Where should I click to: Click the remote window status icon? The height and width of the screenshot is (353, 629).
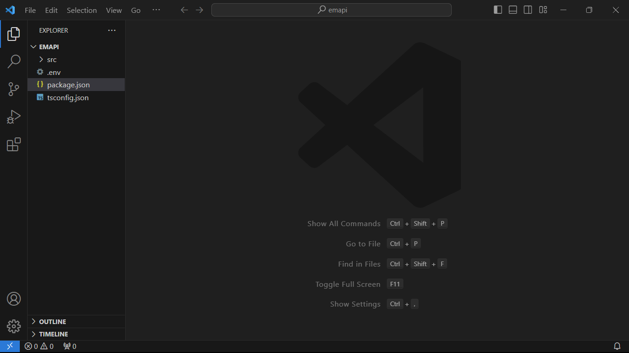coord(10,346)
